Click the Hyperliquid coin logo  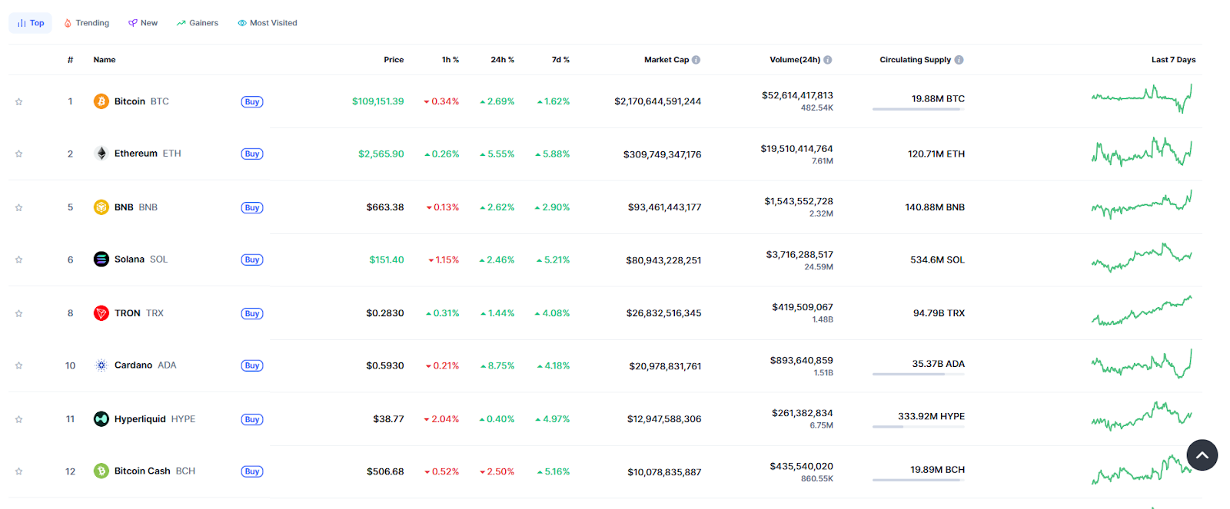coord(101,419)
